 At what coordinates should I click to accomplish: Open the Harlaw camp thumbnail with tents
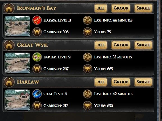(x=17, y=100)
